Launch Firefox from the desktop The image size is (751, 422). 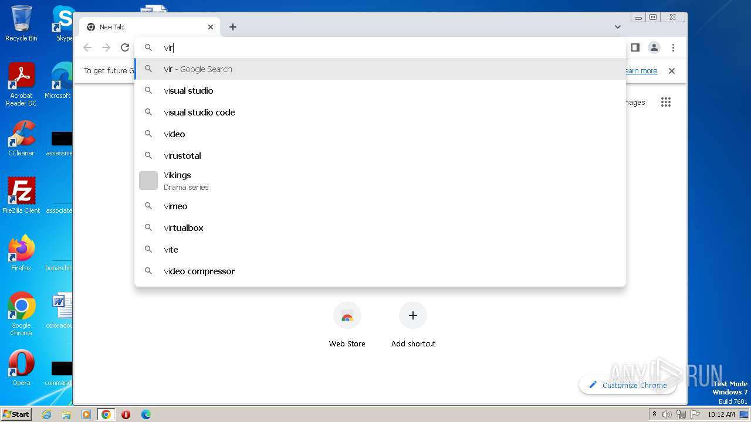click(21, 253)
